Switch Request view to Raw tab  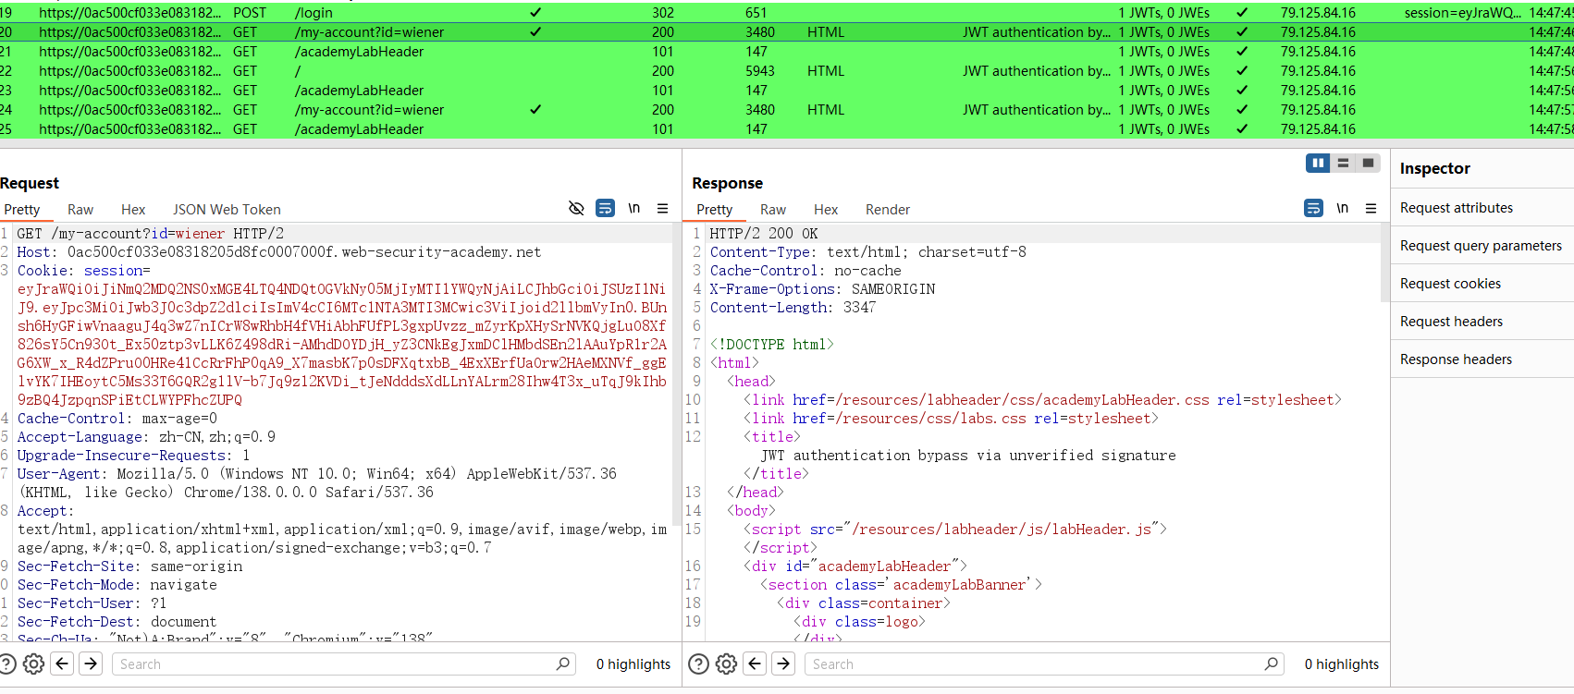click(80, 210)
